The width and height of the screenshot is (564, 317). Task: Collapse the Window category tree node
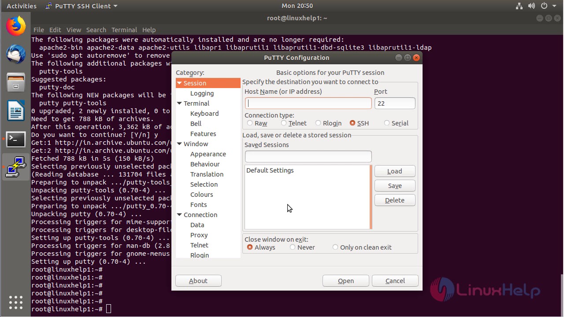(179, 144)
